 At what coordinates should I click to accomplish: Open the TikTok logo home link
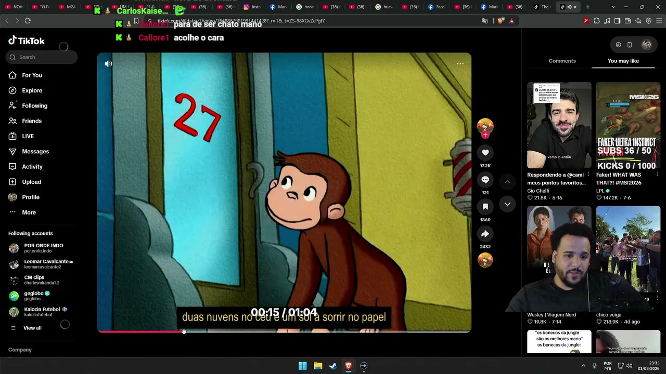pos(27,41)
